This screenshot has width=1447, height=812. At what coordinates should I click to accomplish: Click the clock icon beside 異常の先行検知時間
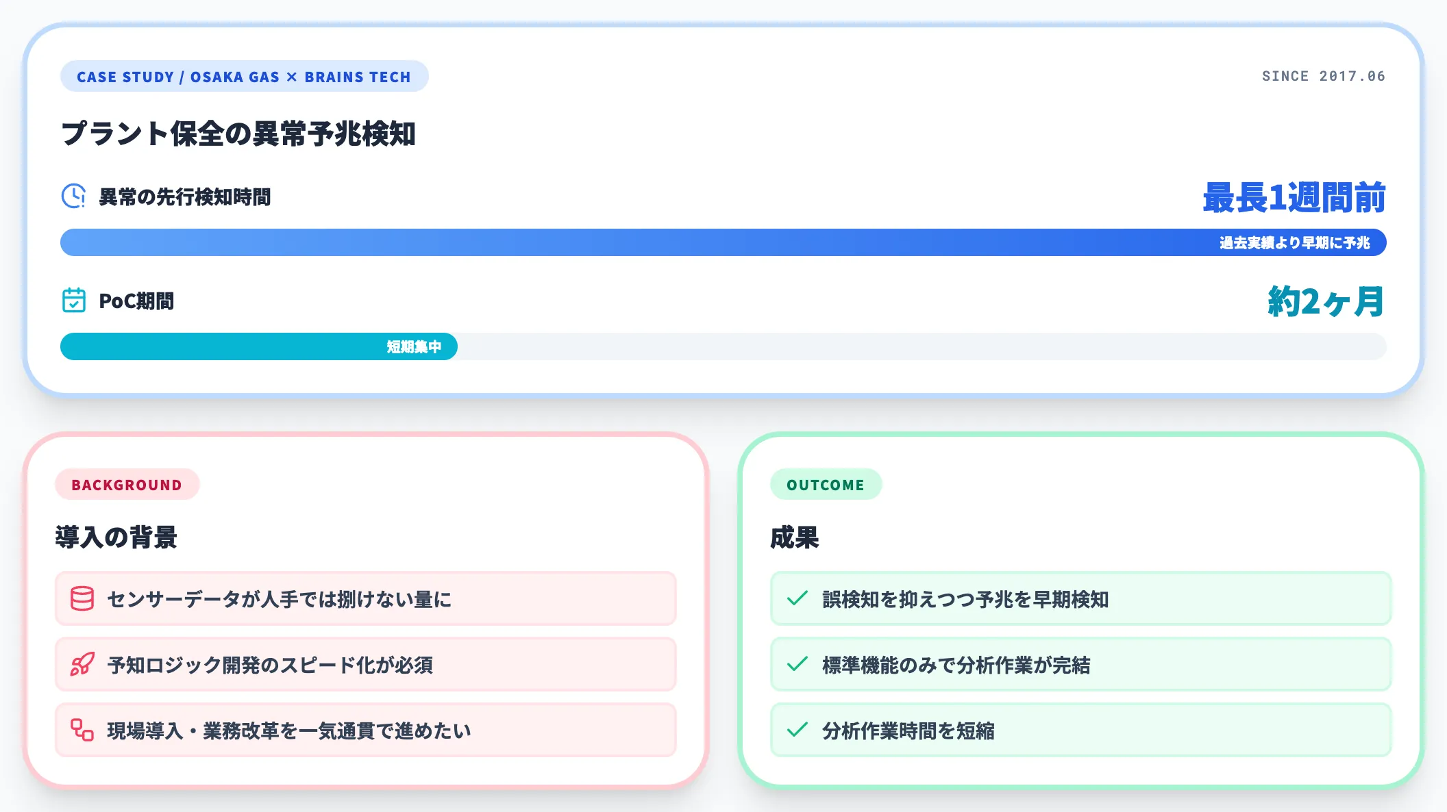[73, 196]
